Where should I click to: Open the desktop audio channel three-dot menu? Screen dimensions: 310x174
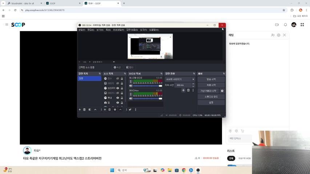[x=131, y=82]
